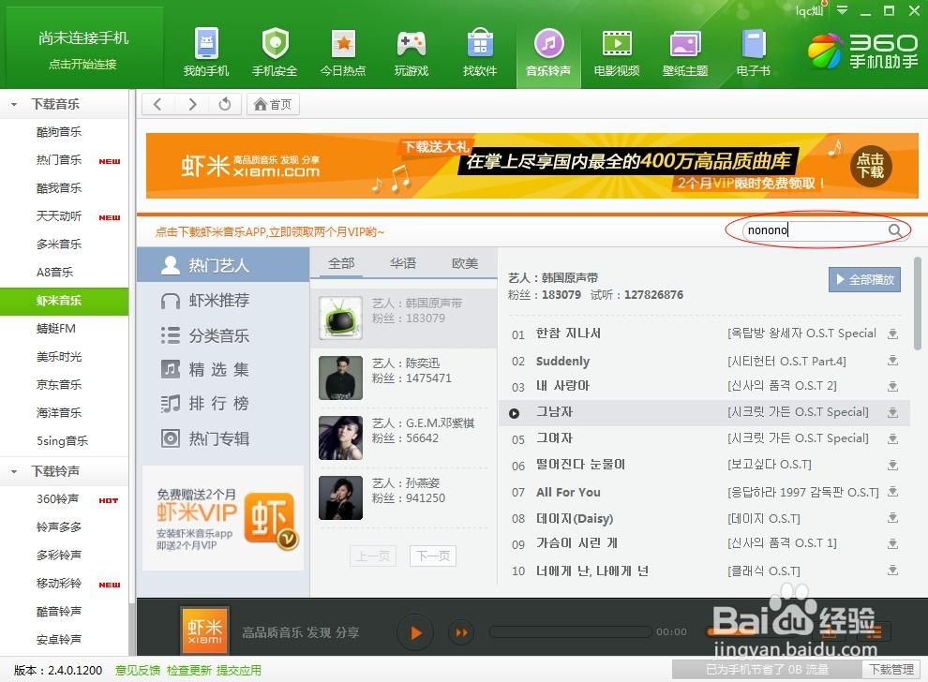Click the 虾米 player logo

tap(204, 631)
